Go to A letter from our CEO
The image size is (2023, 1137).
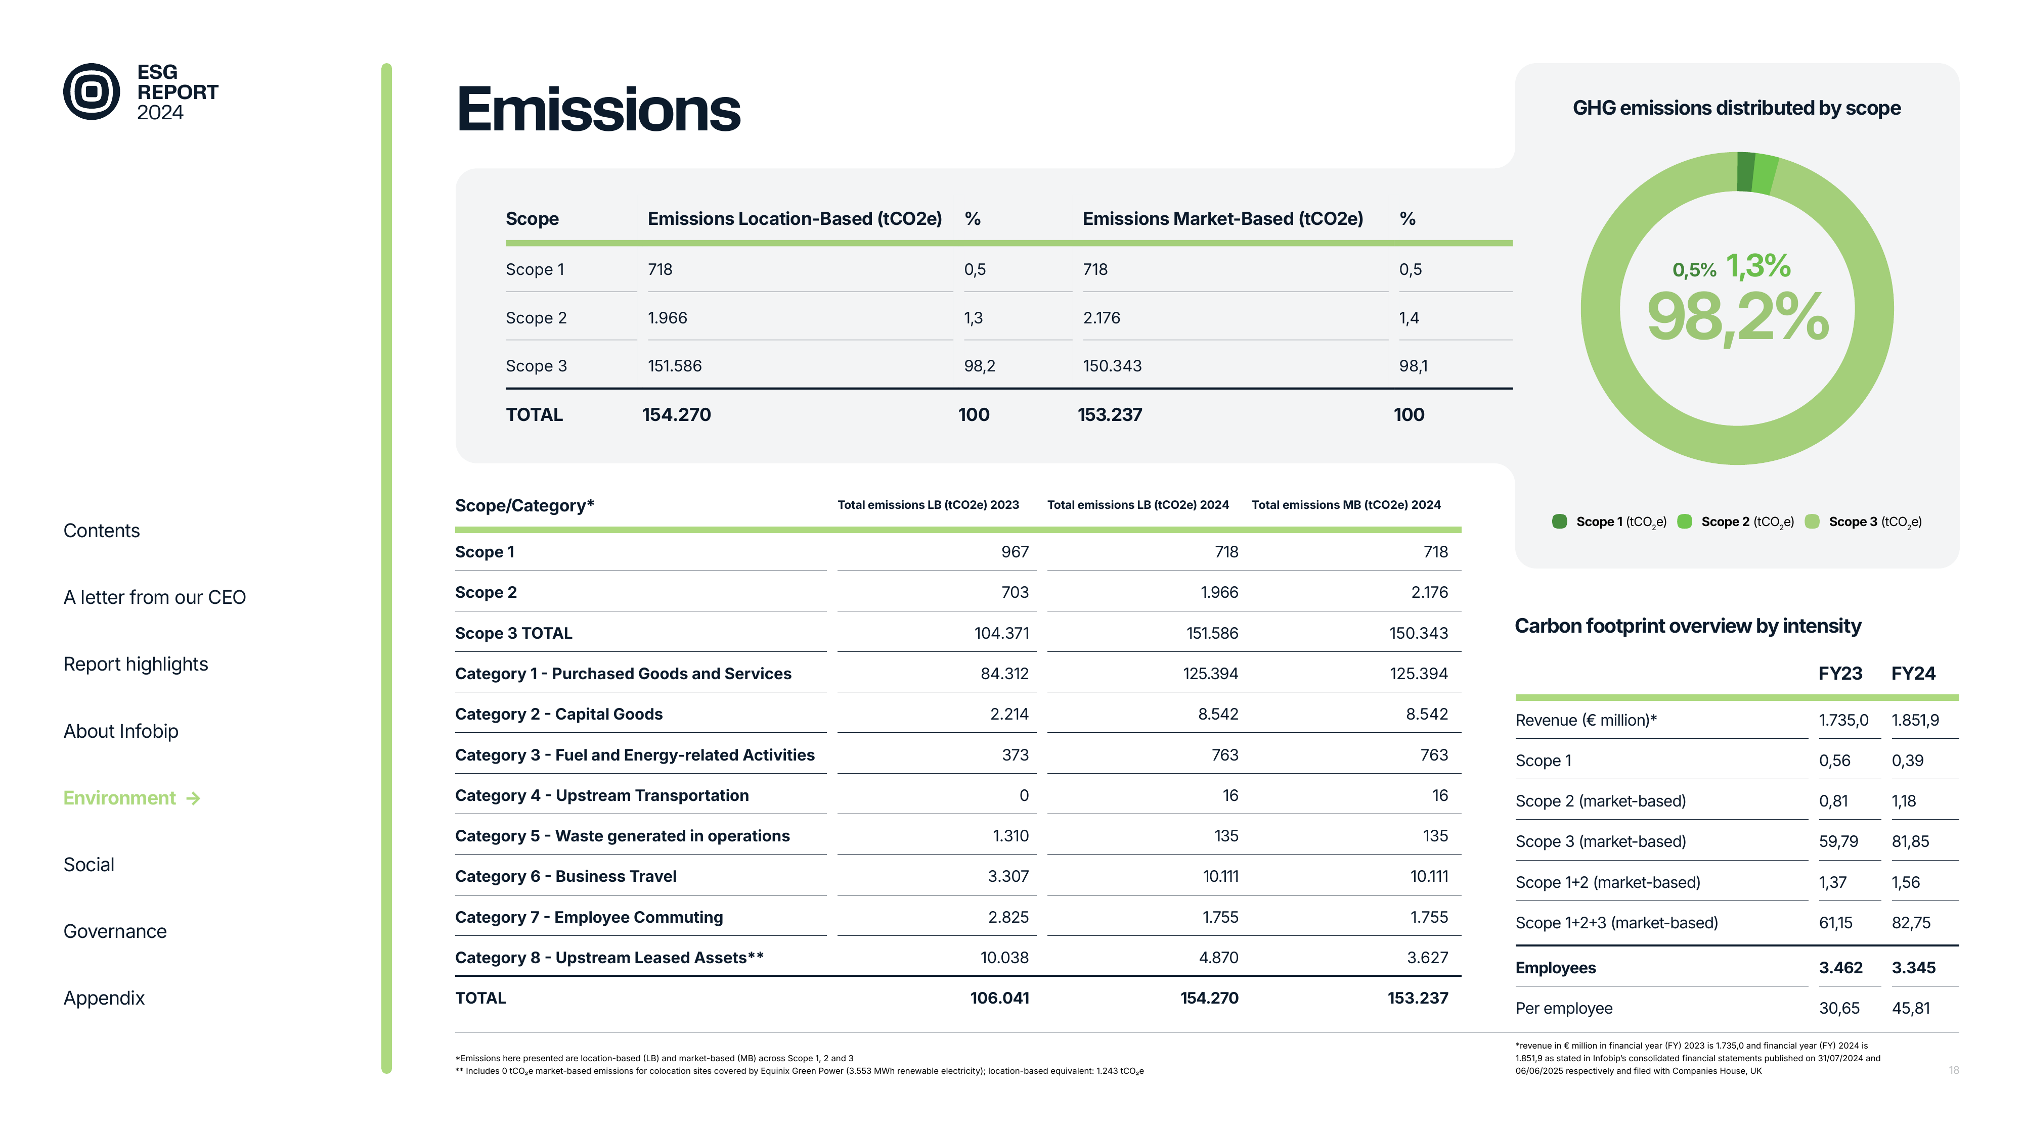click(x=155, y=597)
